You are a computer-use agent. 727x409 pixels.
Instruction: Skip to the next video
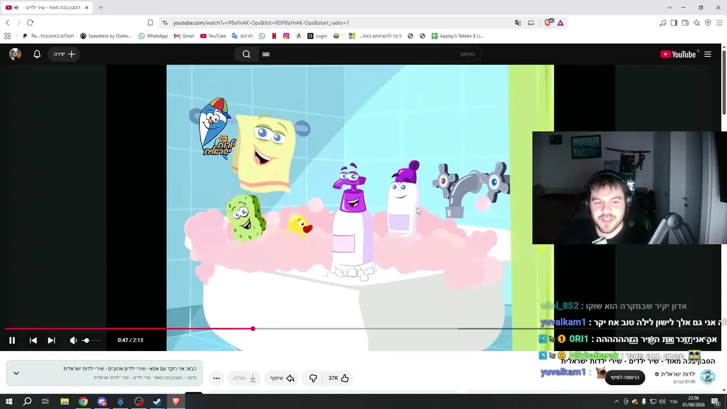(51, 340)
